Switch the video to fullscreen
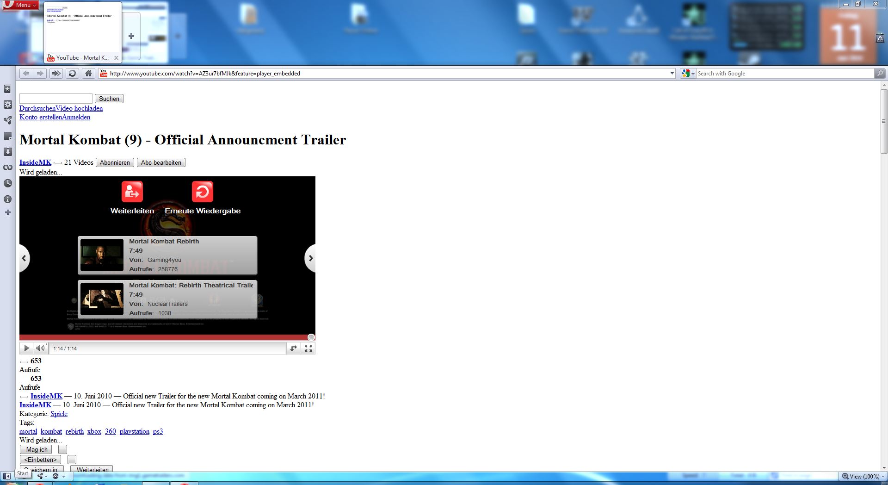Image resolution: width=888 pixels, height=485 pixels. [308, 348]
